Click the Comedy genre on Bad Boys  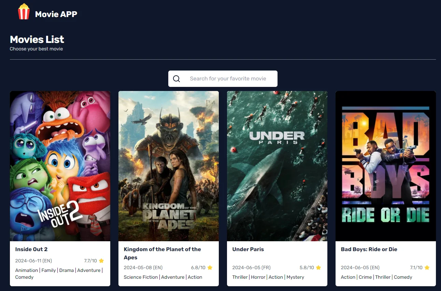(403, 277)
